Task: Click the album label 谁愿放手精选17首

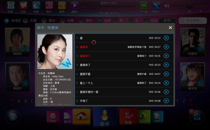Action: point(137,47)
